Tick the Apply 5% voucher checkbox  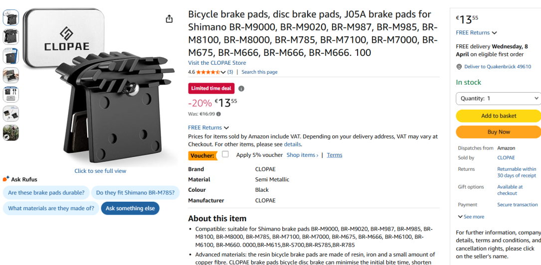click(x=225, y=154)
